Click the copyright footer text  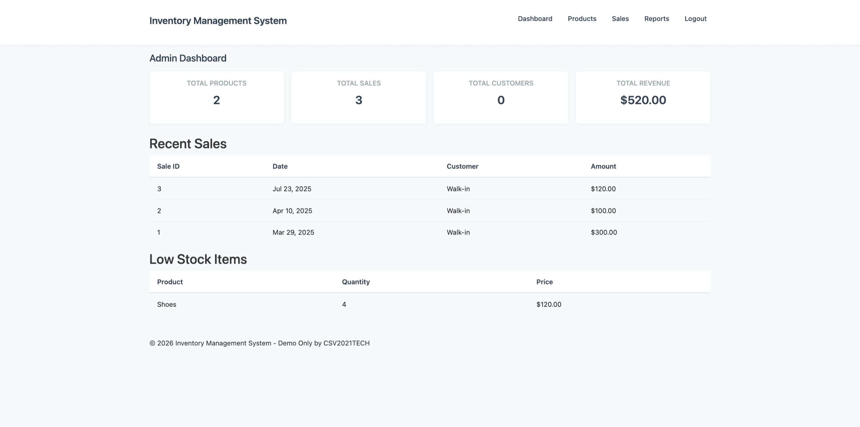tap(260, 343)
